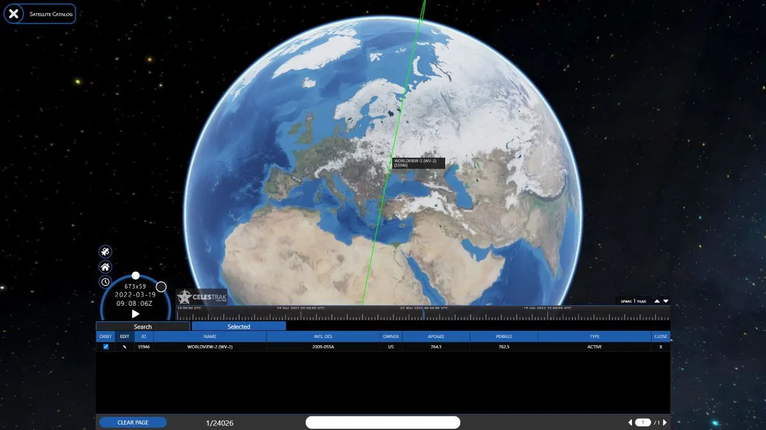Click the perigee value 762.5
Image resolution: width=766 pixels, height=430 pixels.
(x=504, y=347)
